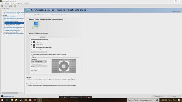
Task: Select the no scaling radio button
Action: coord(32,47)
